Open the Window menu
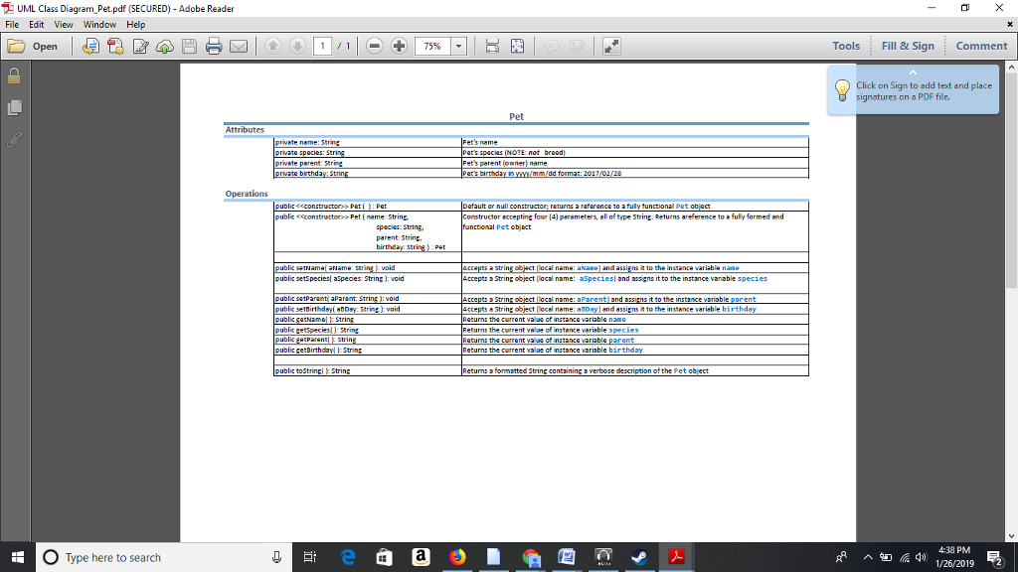 [x=99, y=25]
